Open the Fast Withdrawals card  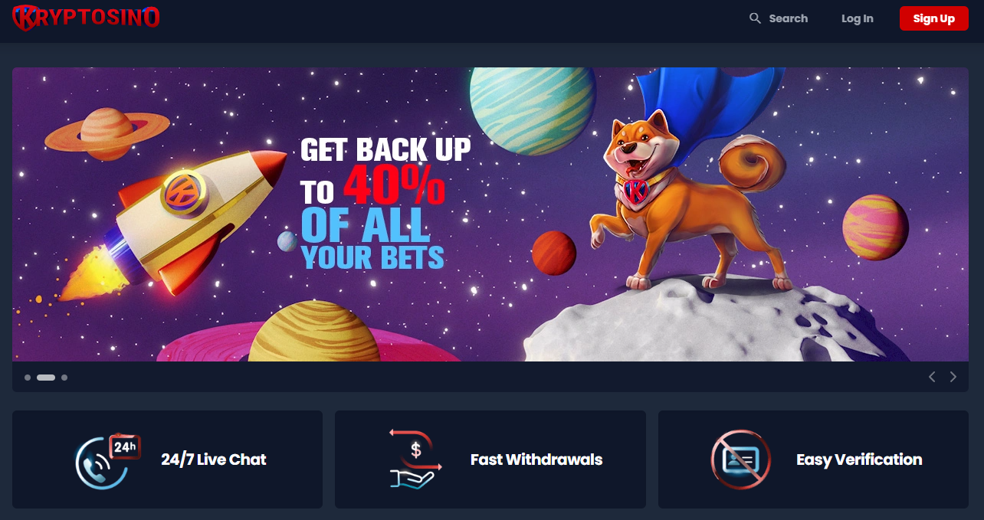pyautogui.click(x=490, y=459)
